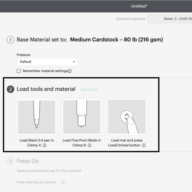The image size is (192, 192).
Task: Select the Black 0.4 pen illustration
Action: tap(37, 117)
